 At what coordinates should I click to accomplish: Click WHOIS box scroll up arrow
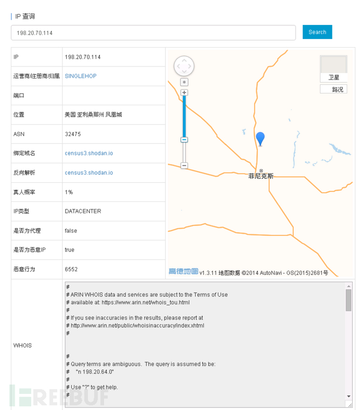coord(349,286)
